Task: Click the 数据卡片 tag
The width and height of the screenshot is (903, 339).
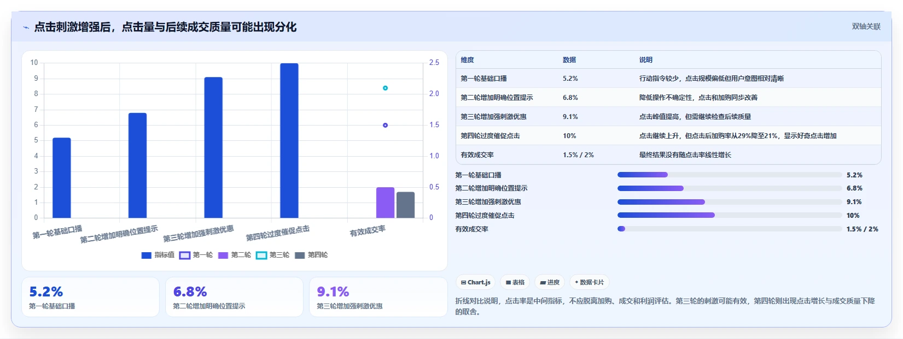Action: click(589, 282)
